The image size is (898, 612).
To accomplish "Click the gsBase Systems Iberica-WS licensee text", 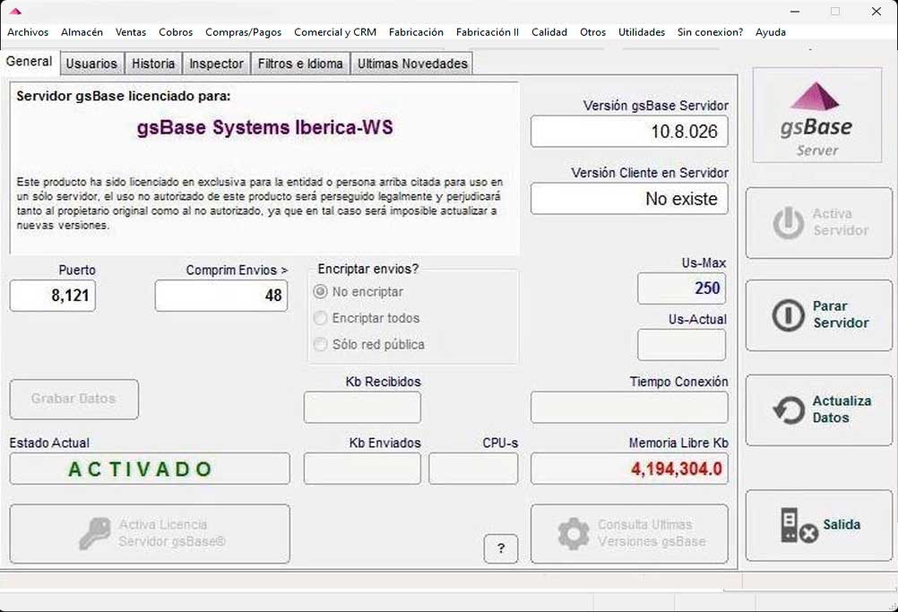I will [265, 127].
